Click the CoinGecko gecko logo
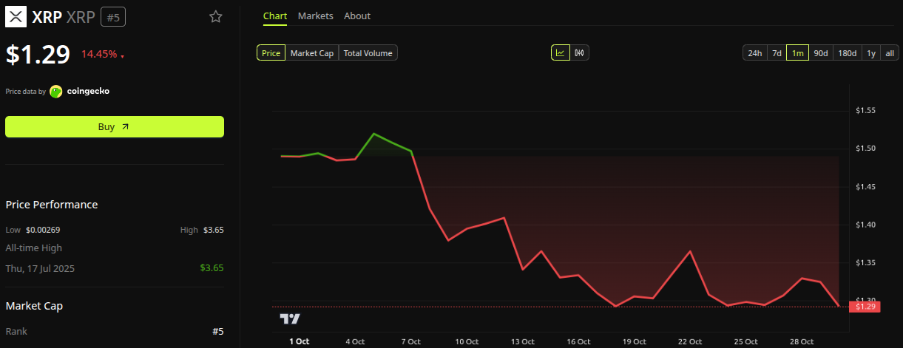 pyautogui.click(x=56, y=92)
